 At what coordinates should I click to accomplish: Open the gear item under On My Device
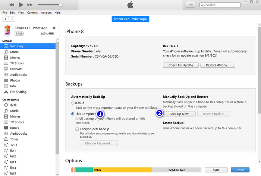coord(28,105)
